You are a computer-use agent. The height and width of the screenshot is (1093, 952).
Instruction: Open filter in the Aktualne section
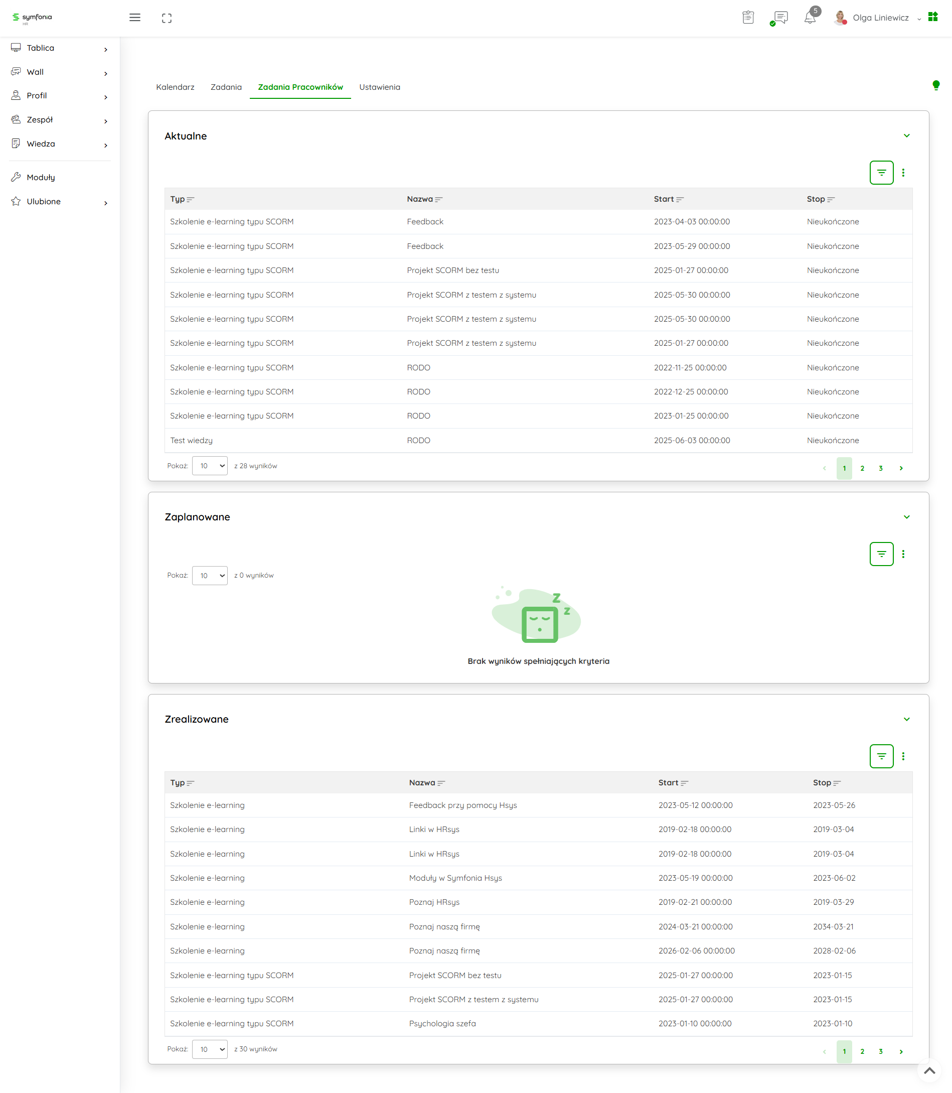coord(881,173)
